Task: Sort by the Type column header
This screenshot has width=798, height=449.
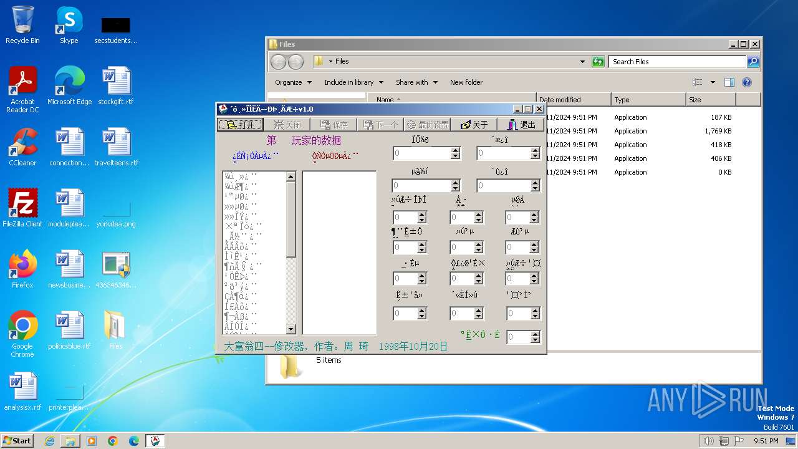Action: (x=648, y=100)
